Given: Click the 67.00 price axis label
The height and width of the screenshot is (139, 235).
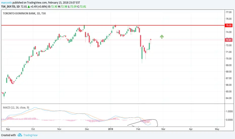Looking at the screenshot, I should [229, 78].
